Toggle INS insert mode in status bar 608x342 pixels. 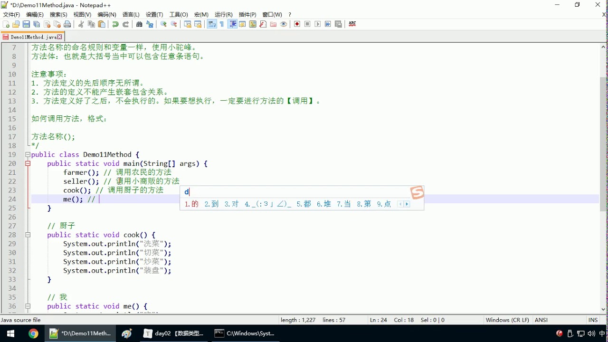click(593, 320)
